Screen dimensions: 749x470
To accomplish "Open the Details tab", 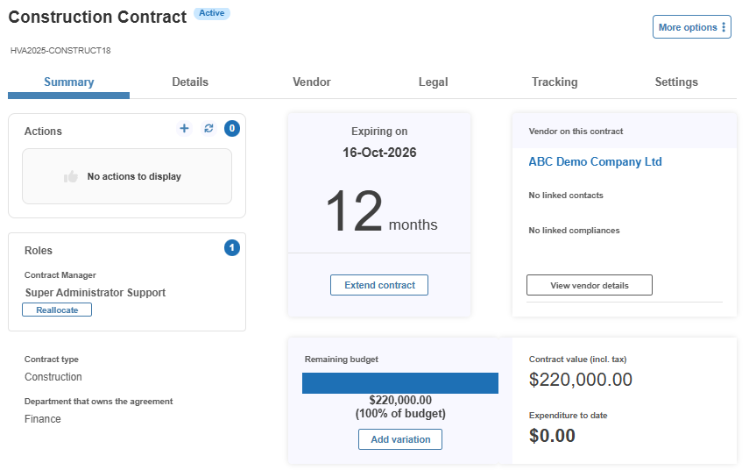I will [190, 82].
